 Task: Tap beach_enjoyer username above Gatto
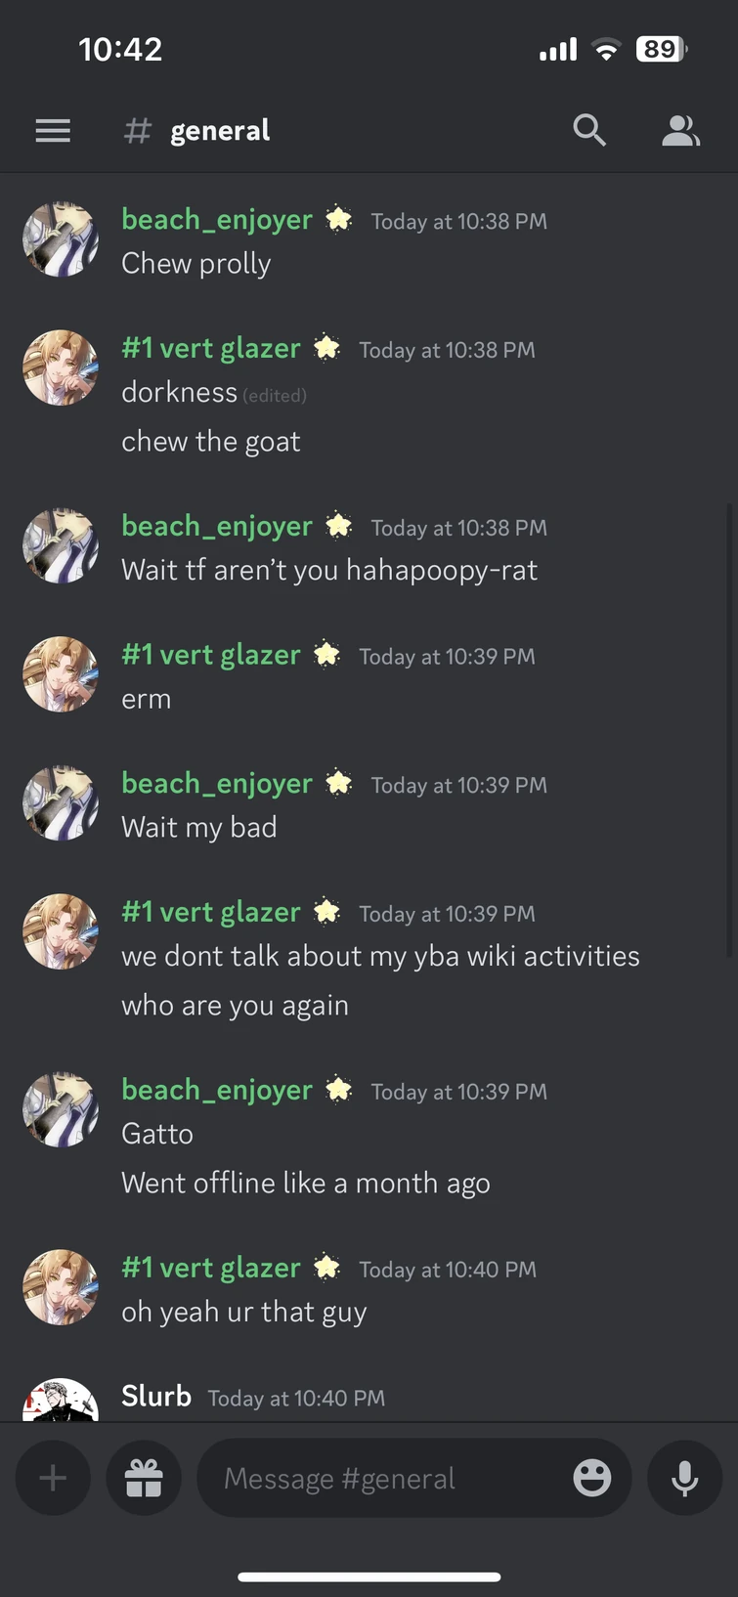[217, 1090]
